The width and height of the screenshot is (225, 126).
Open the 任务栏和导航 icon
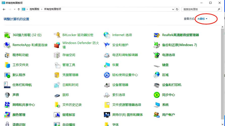(x=7, y=85)
